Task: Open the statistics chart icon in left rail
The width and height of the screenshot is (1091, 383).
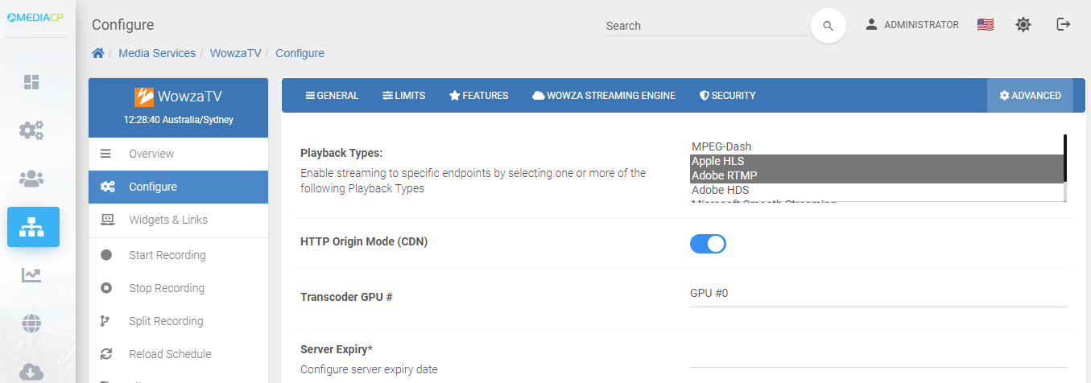Action: click(31, 275)
